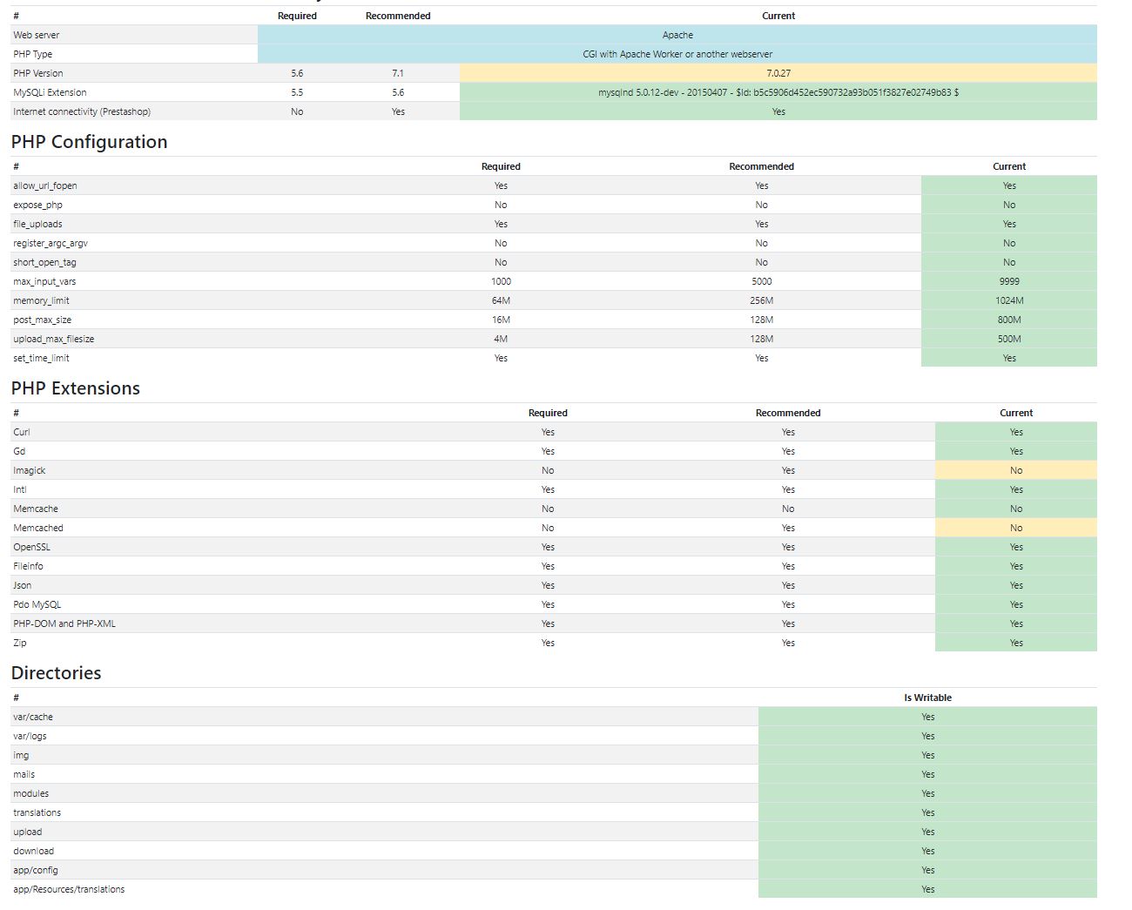Image resolution: width=1132 pixels, height=910 pixels.
Task: Click the yellow-highlighted Imagick current status cell
Action: (x=1015, y=470)
